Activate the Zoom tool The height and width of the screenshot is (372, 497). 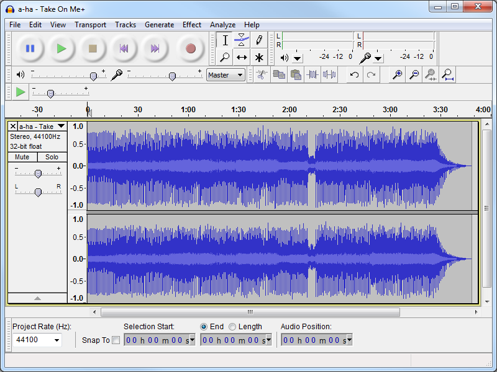225,57
